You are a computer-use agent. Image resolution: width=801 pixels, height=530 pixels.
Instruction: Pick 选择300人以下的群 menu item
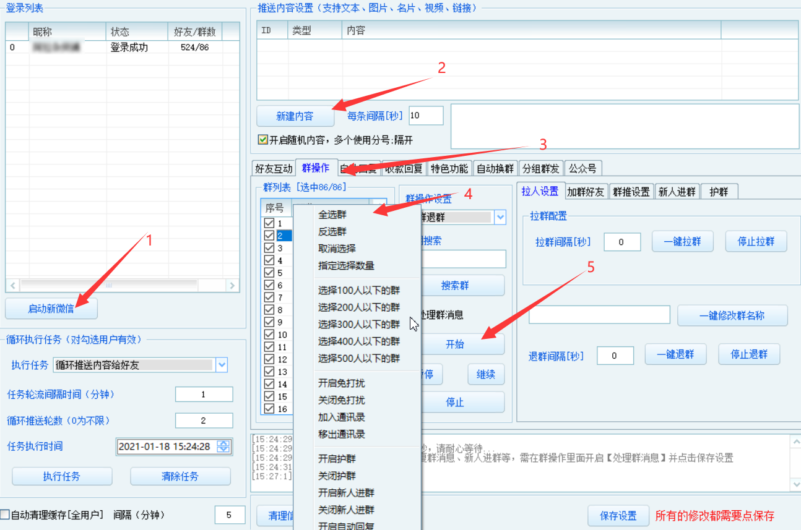(x=359, y=324)
